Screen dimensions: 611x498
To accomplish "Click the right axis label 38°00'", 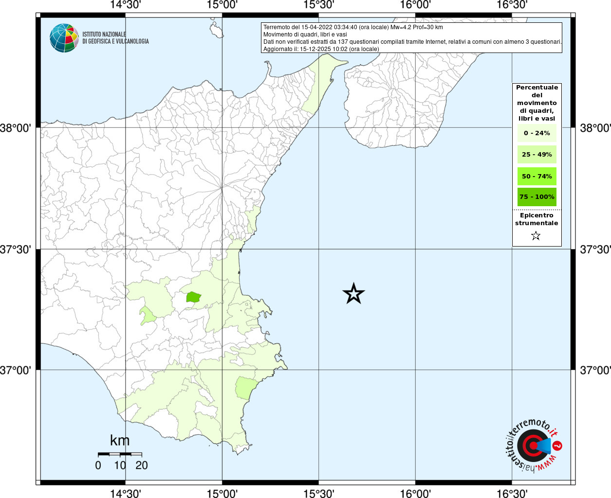I will coord(595,128).
